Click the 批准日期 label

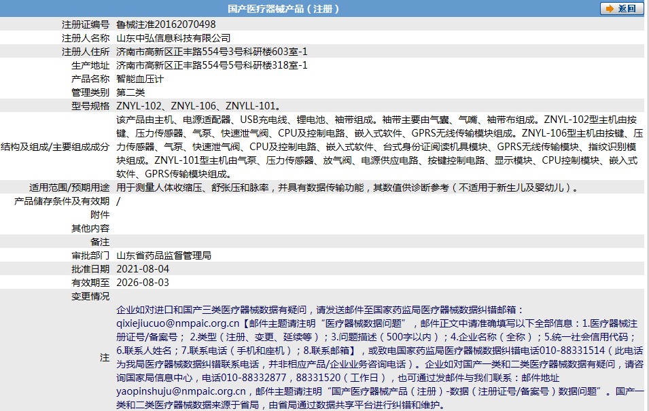(x=90, y=269)
